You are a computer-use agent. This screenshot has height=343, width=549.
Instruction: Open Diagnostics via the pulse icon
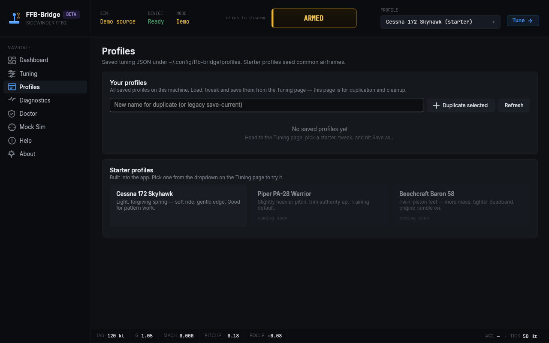pos(12,100)
